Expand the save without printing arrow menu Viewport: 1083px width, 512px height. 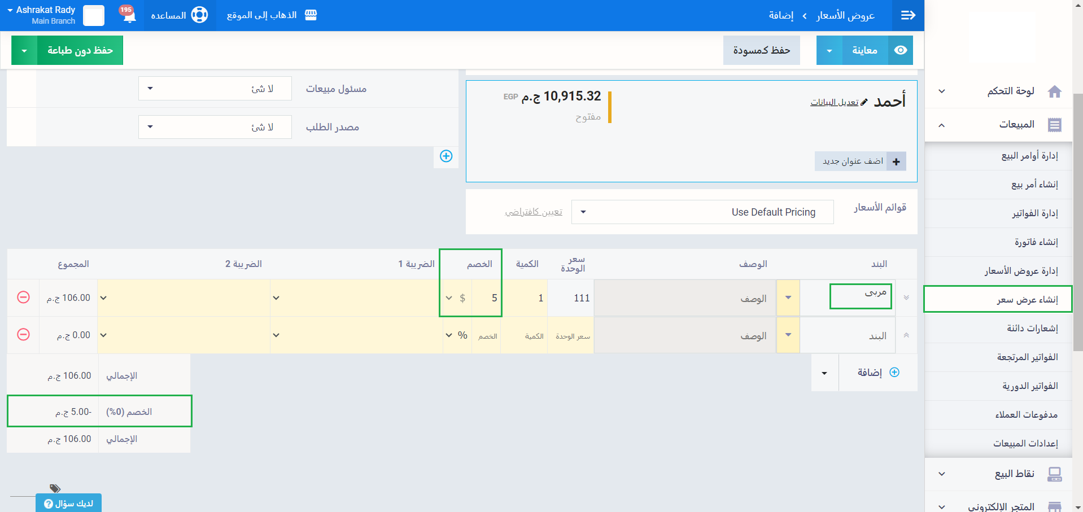coord(24,50)
